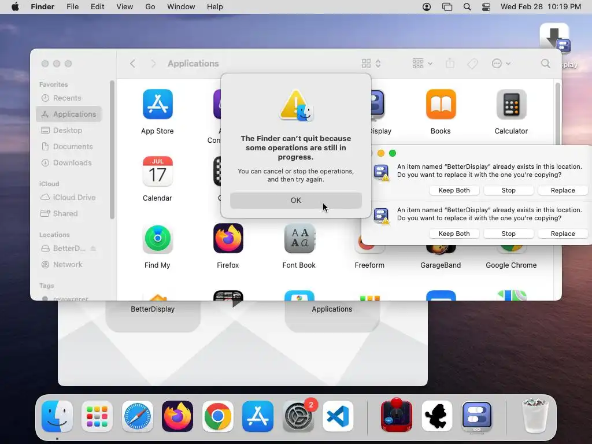Screen dimensions: 592x444
Task: Open the Window menu
Action: (x=181, y=7)
